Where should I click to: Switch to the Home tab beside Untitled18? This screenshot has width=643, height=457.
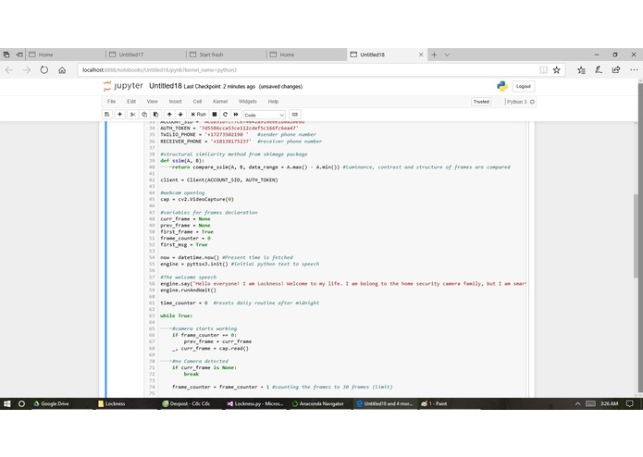306,55
